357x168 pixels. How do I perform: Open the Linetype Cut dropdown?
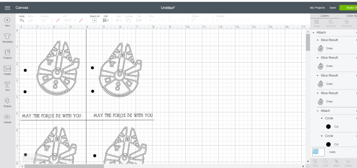tap(47, 20)
